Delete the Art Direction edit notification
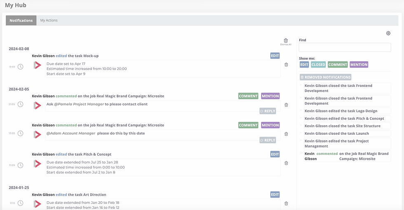This screenshot has height=210, width=404. click(x=286, y=203)
